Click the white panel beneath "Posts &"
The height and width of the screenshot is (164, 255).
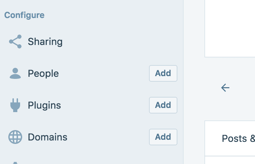point(230,161)
